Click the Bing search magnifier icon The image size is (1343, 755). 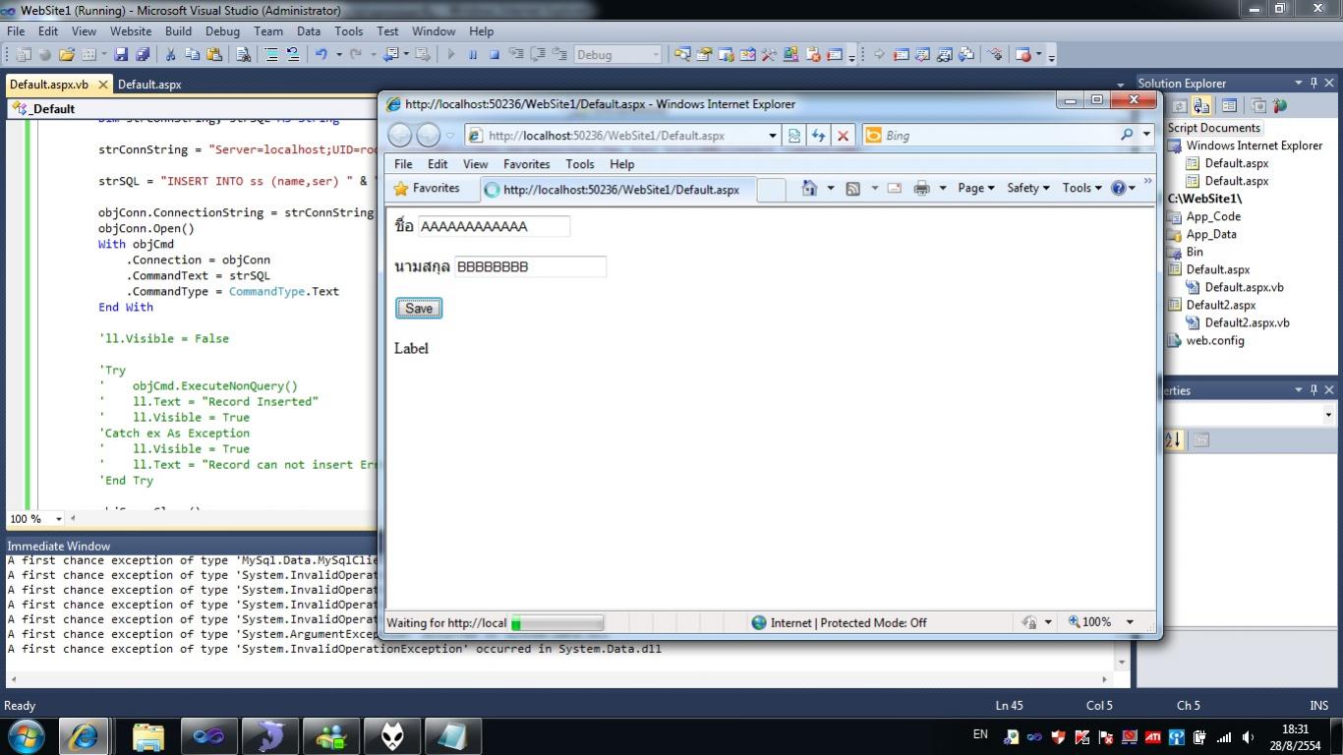[1127, 135]
